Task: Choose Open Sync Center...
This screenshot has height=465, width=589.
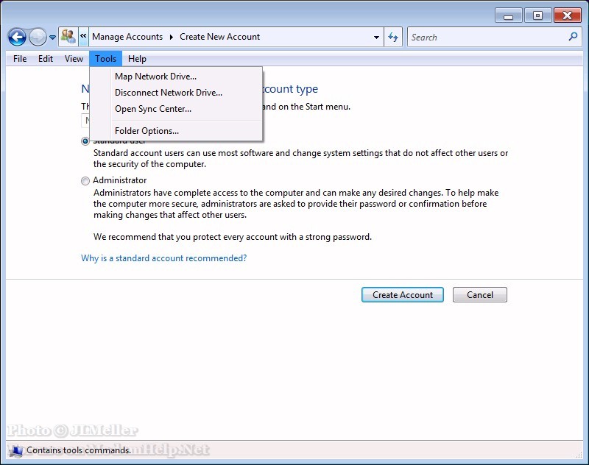Action: [x=176, y=109]
